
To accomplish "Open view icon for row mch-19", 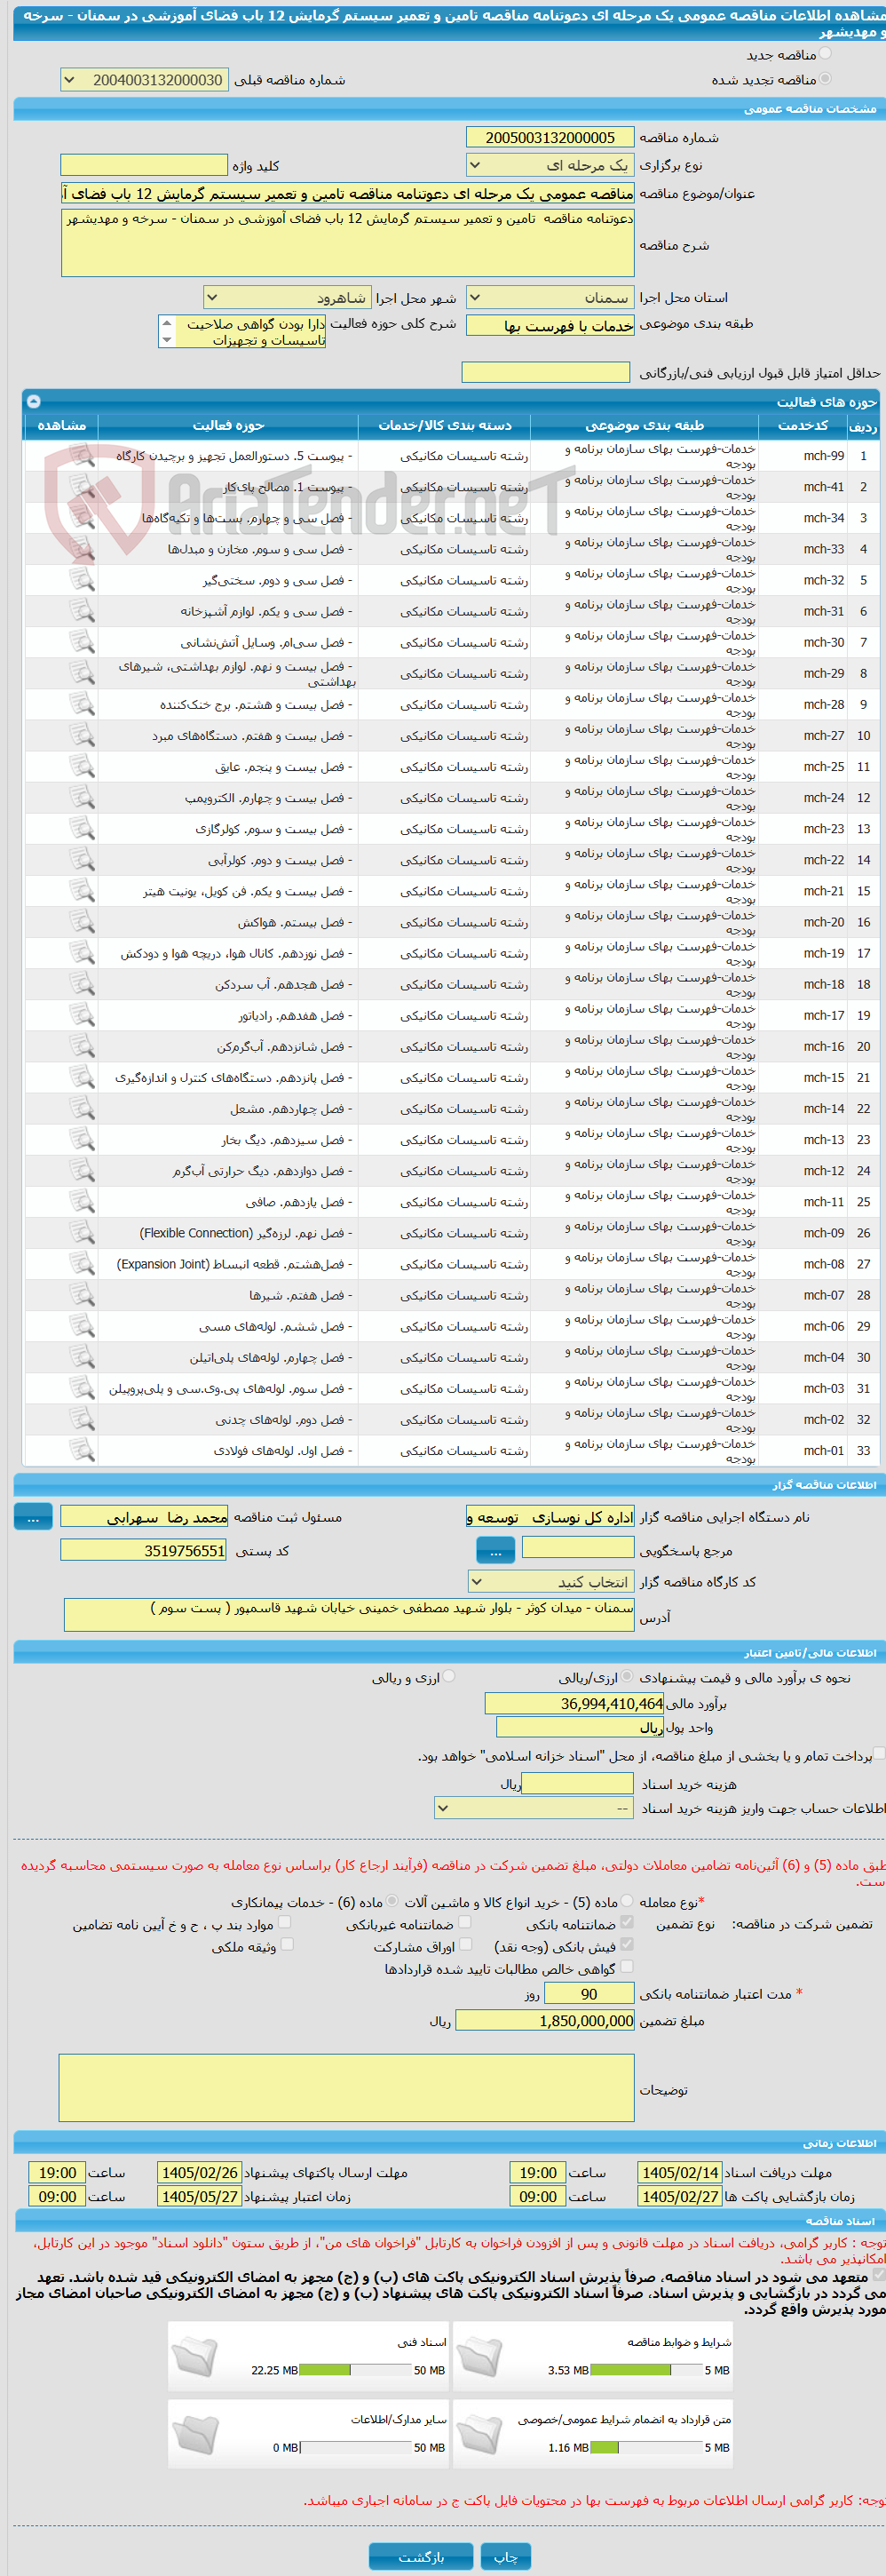I will click(82, 953).
